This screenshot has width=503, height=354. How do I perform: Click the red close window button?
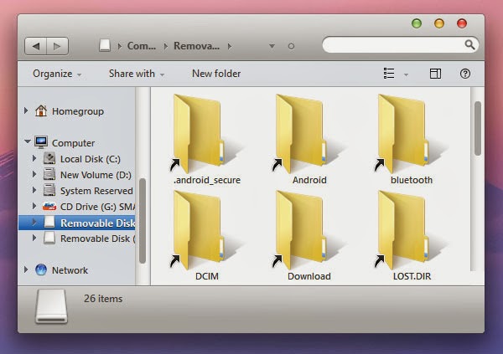(x=462, y=23)
